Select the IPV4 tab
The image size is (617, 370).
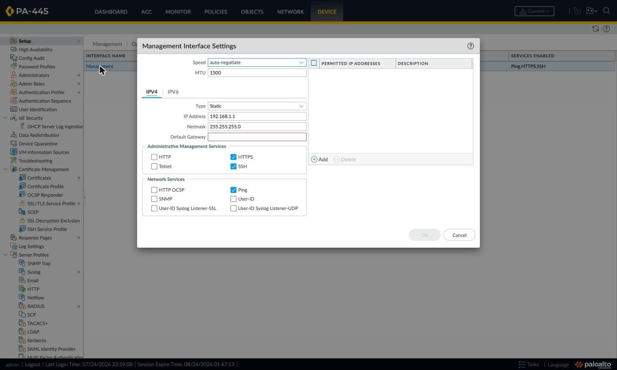[151, 92]
